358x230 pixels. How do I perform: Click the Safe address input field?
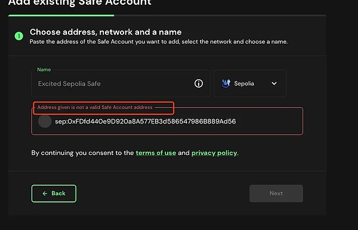click(x=167, y=122)
